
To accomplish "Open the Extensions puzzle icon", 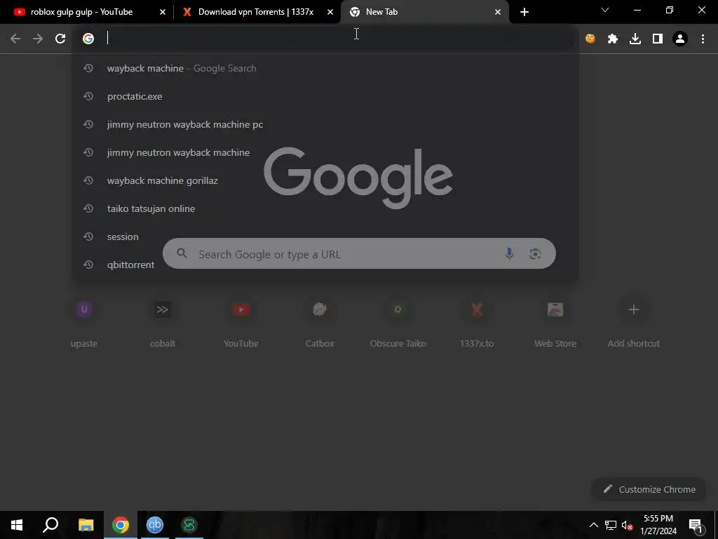I will tap(613, 39).
